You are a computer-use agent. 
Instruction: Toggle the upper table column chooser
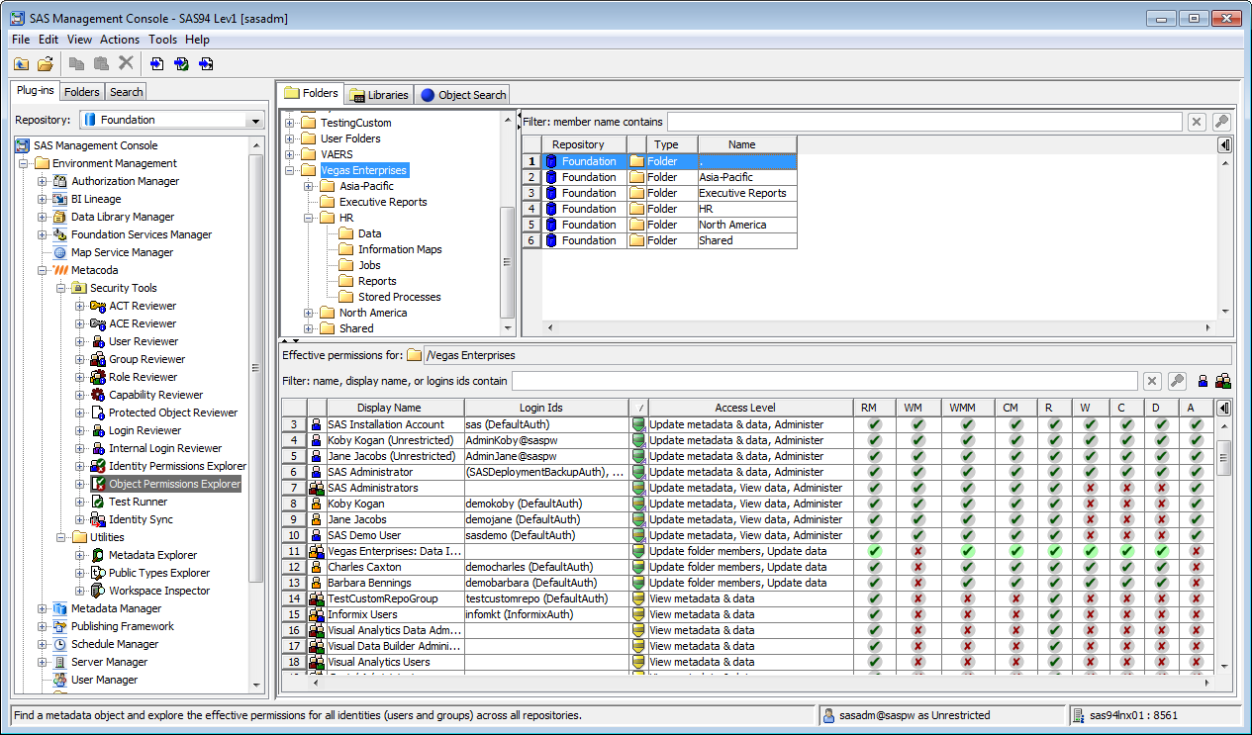pyautogui.click(x=1224, y=144)
